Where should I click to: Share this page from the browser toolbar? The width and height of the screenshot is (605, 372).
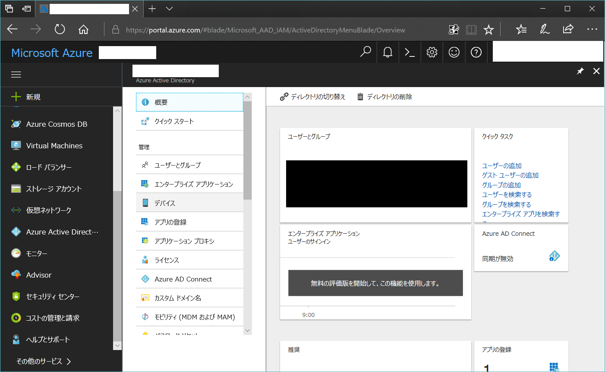pos(568,29)
